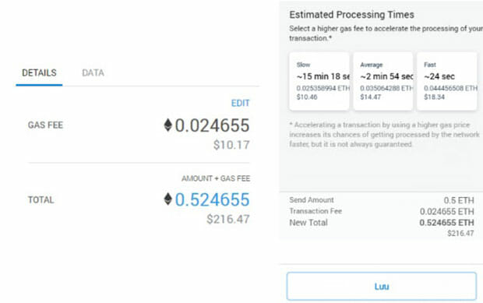
Task: Choose the Average gas fee card
Action: (383, 81)
